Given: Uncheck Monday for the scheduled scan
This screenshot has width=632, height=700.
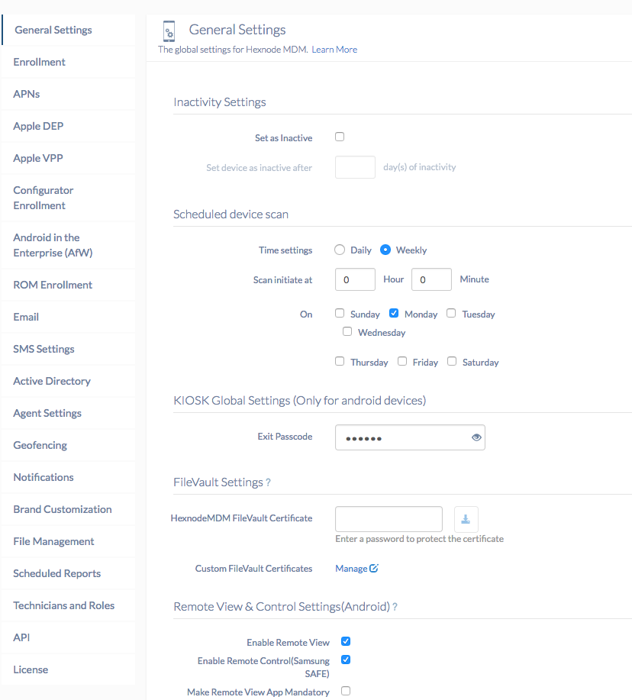Looking at the screenshot, I should pos(394,313).
